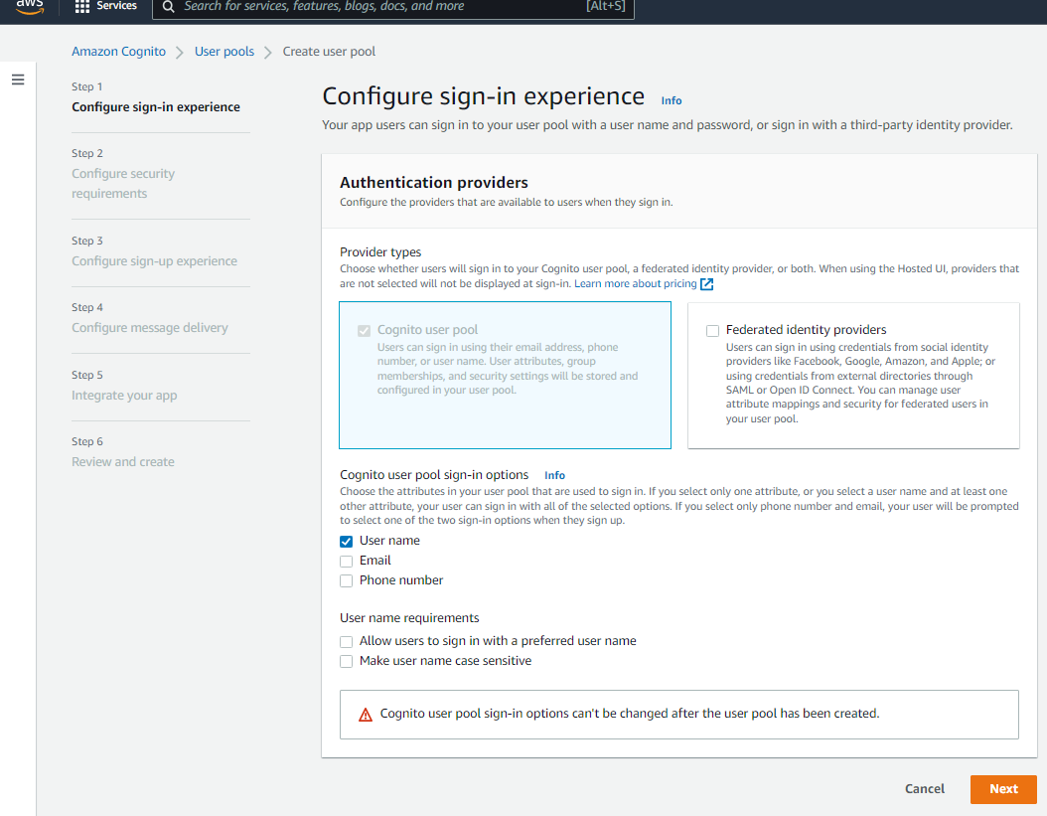Make user name case sensitive
The height and width of the screenshot is (816, 1047).
click(346, 661)
